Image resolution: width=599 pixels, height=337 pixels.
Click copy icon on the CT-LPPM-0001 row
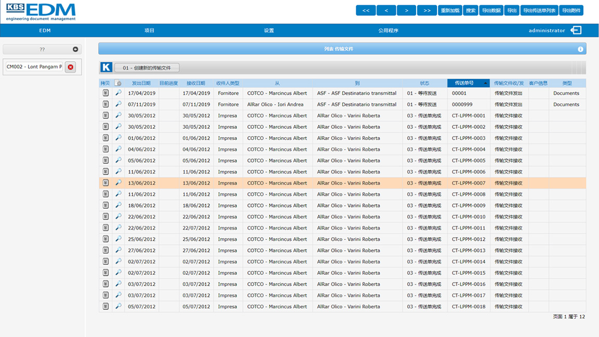(105, 115)
